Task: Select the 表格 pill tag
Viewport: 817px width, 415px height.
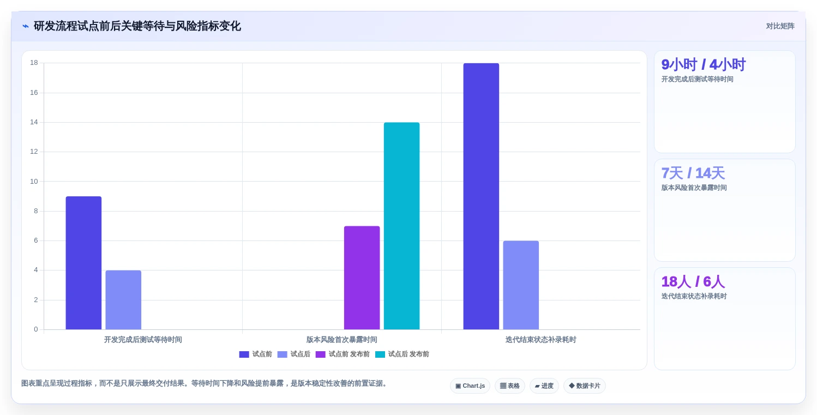Action: pos(510,386)
